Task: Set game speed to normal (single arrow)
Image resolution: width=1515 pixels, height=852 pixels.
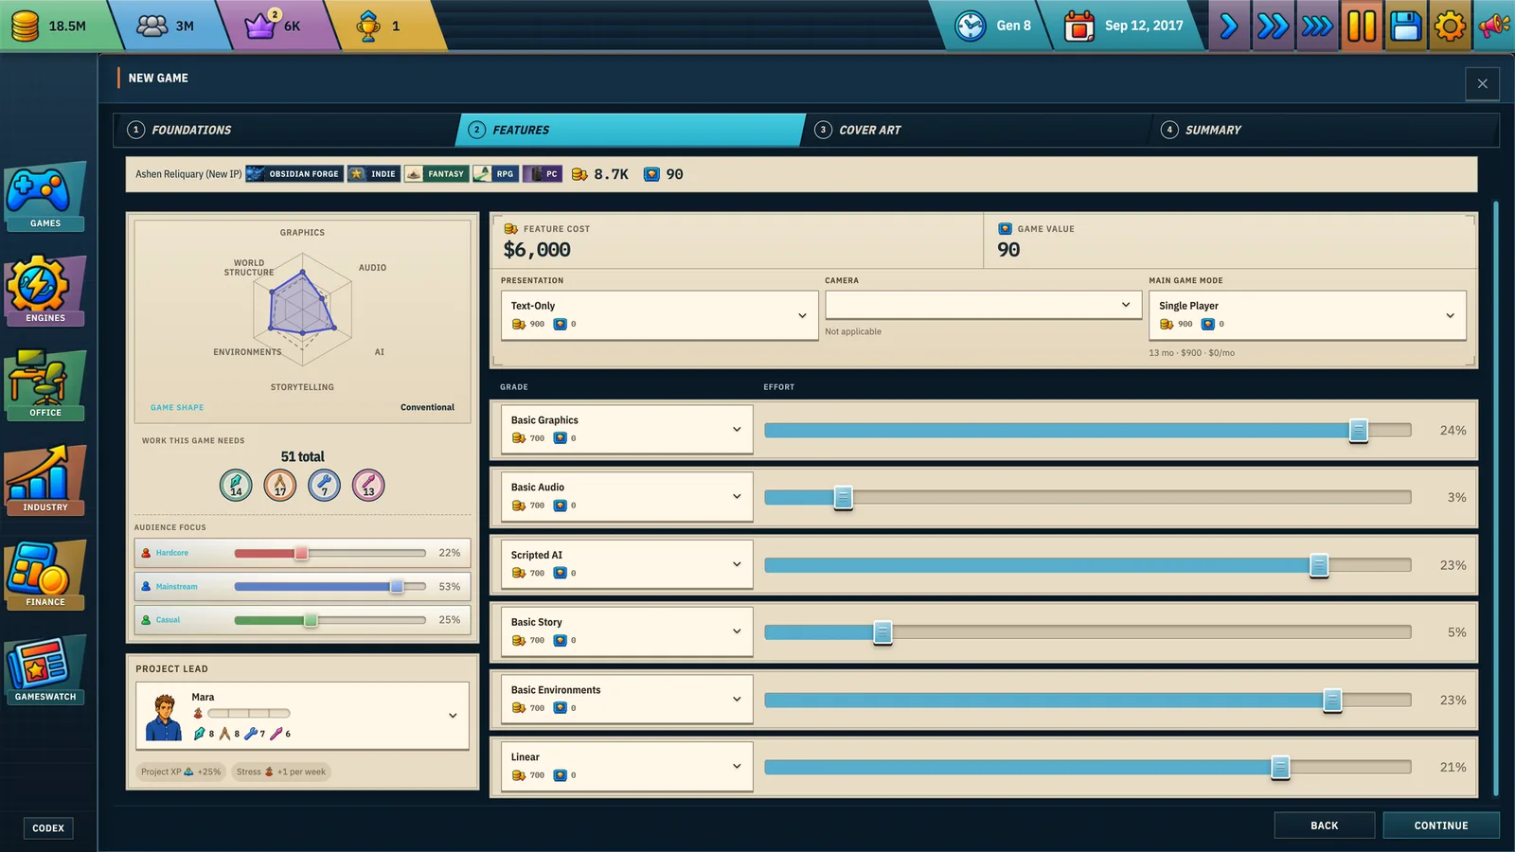Action: click(1228, 26)
